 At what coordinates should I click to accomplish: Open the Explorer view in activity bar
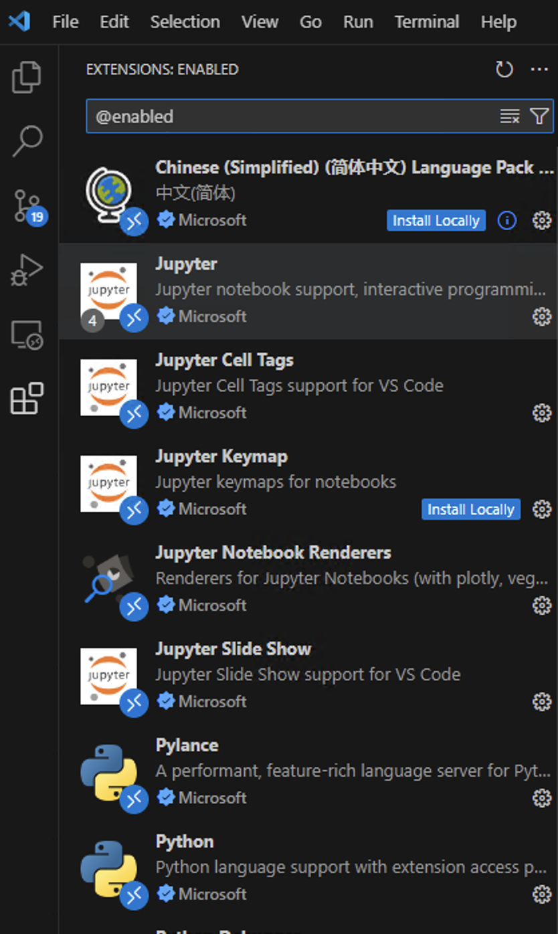27,77
